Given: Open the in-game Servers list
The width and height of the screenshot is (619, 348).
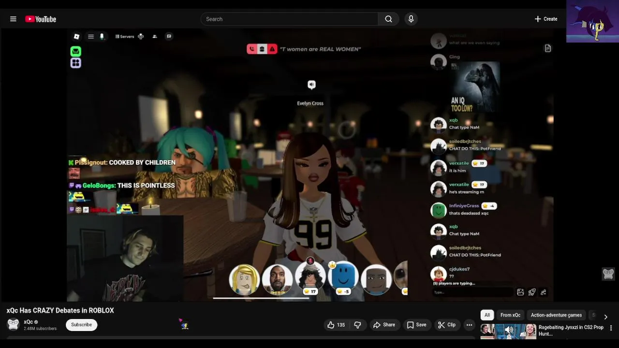Looking at the screenshot, I should (x=125, y=36).
